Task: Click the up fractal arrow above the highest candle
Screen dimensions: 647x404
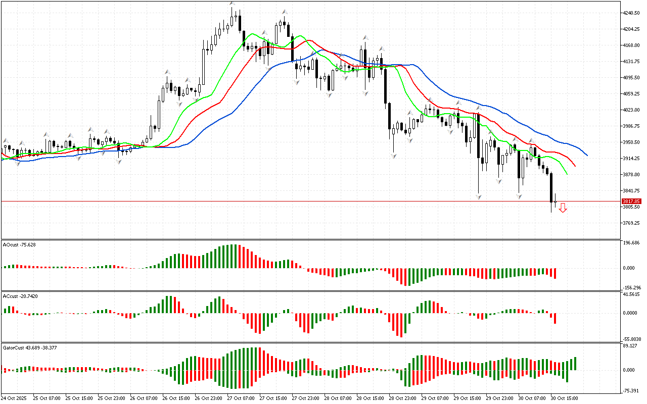Action: click(232, 4)
